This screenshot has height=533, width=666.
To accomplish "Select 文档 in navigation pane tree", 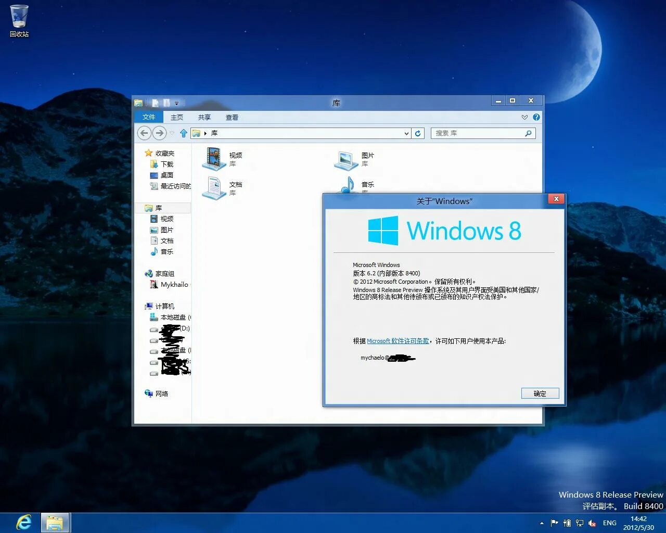I will (x=162, y=240).
